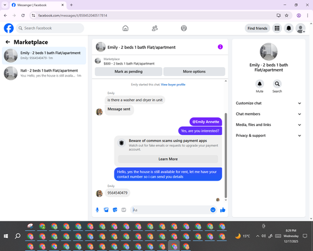Choose a GIF icon in composer
Image resolution: width=313 pixels, height=251 pixels.
(124, 210)
